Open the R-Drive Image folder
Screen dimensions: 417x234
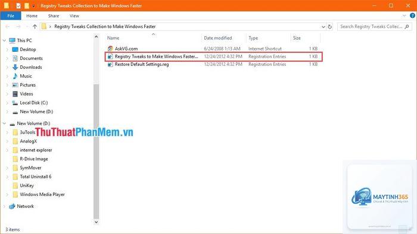coord(34,159)
